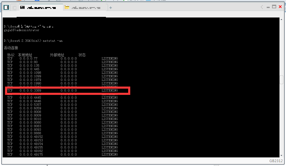The width and height of the screenshot is (286, 166).
Task: Click the dashed square icon beside panel toggle
Action: [x=15, y=8]
